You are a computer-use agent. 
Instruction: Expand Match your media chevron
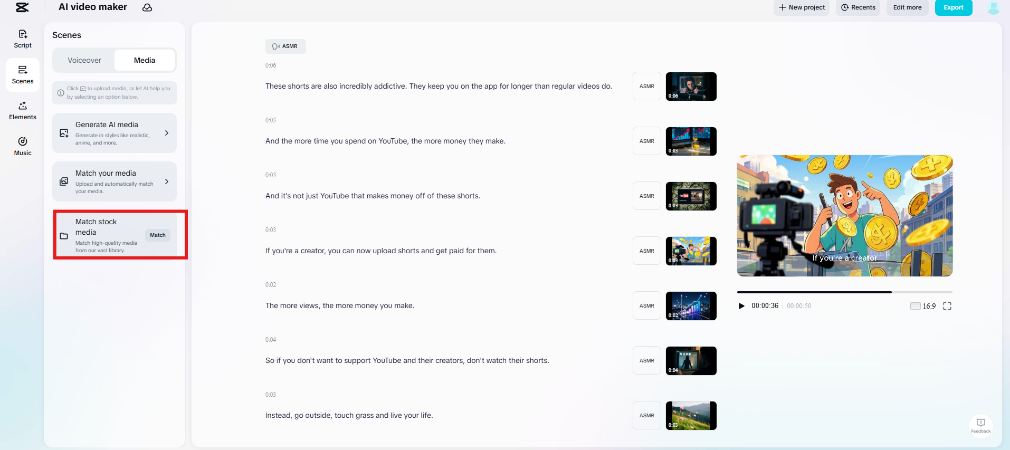[167, 181]
